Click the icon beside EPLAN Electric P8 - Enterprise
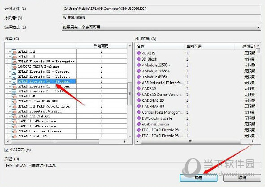The image size is (265, 187). (14, 62)
